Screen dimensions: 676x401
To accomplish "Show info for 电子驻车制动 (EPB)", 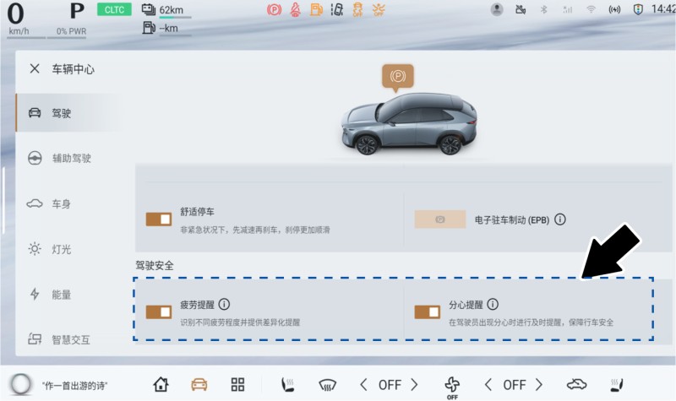I will point(559,219).
